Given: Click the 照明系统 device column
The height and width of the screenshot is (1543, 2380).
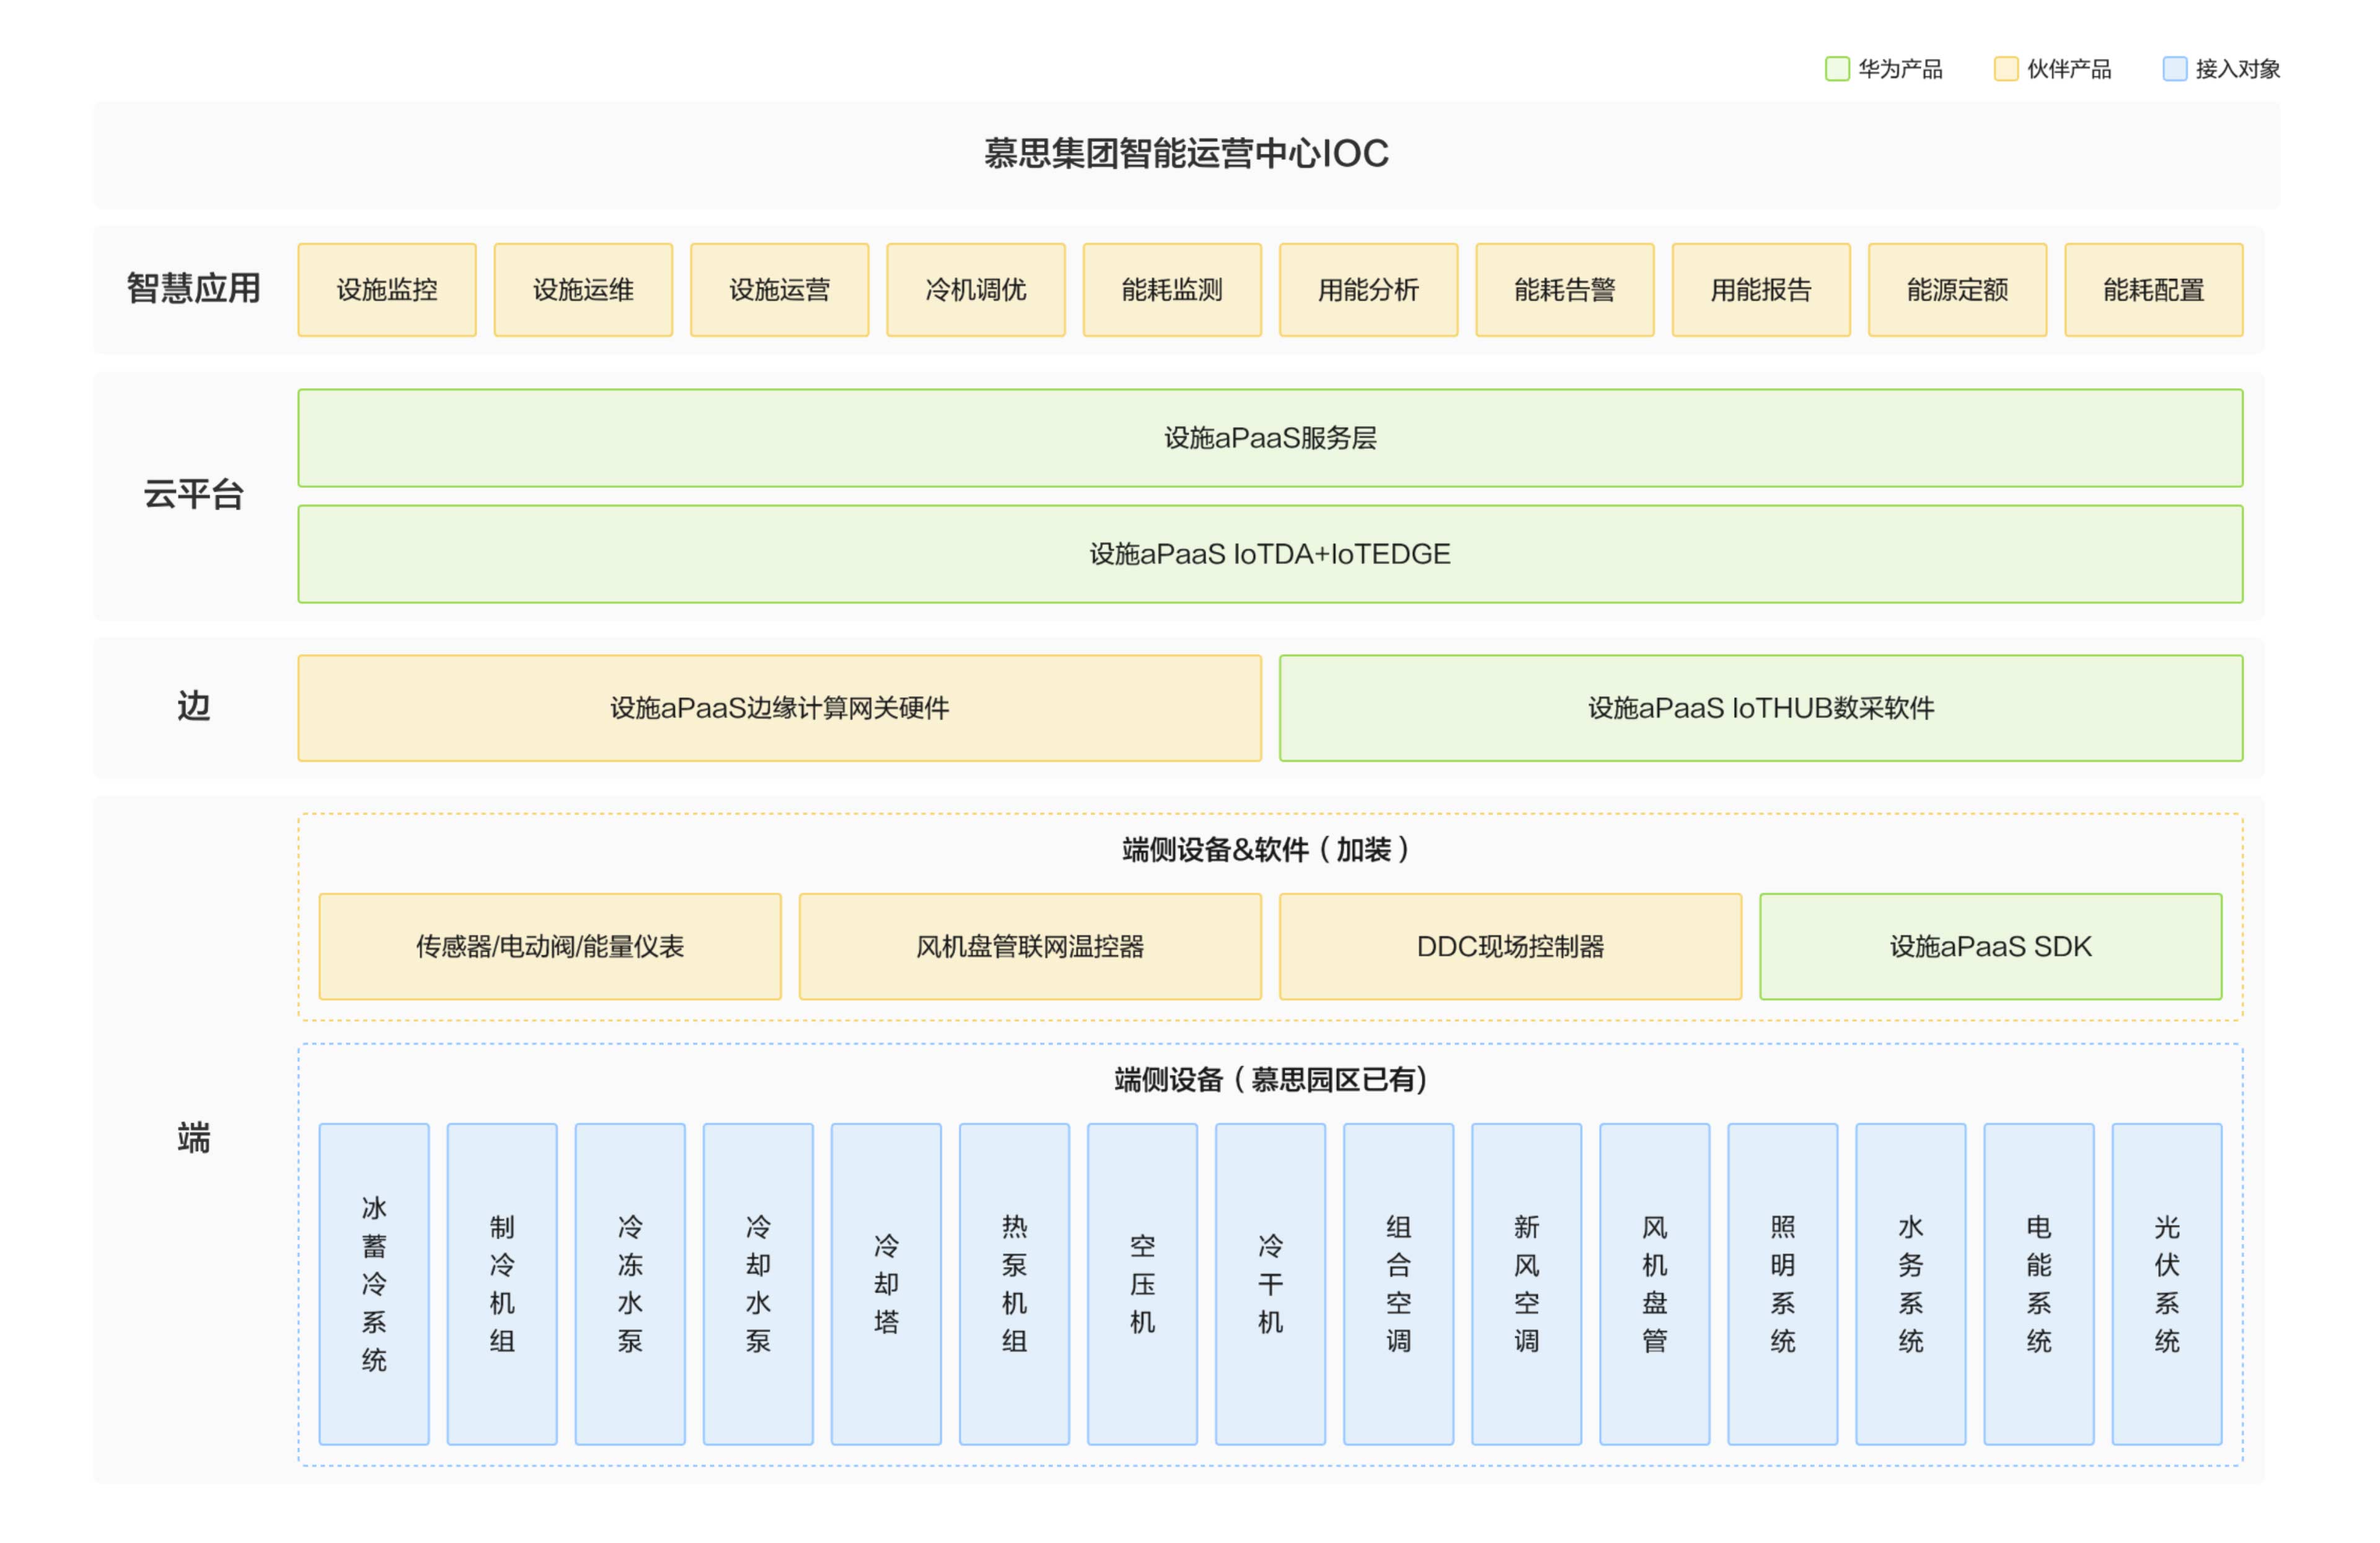Looking at the screenshot, I should 1783,1284.
